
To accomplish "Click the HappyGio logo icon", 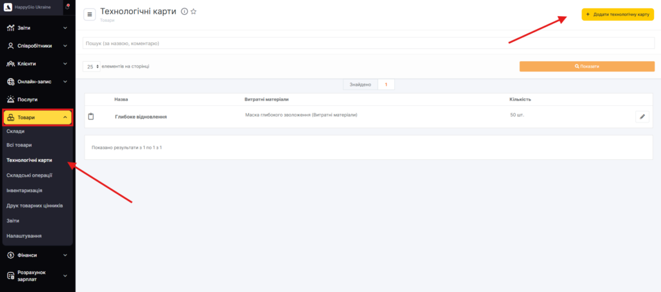I will pyautogui.click(x=8, y=7).
